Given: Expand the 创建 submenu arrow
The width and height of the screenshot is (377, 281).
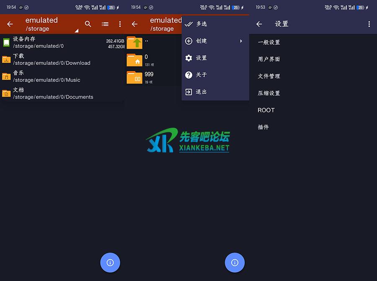Looking at the screenshot, I should (x=241, y=41).
